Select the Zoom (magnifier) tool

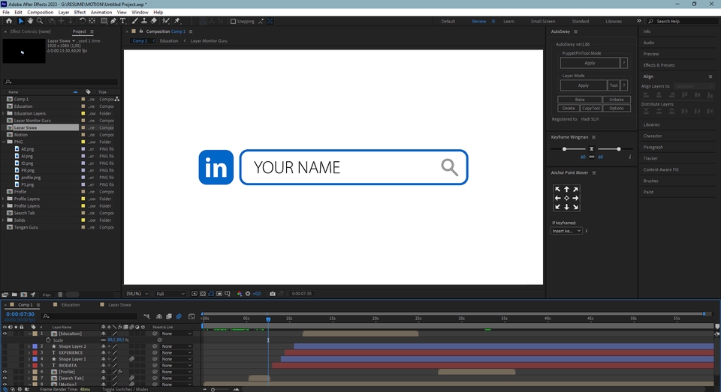pos(40,21)
